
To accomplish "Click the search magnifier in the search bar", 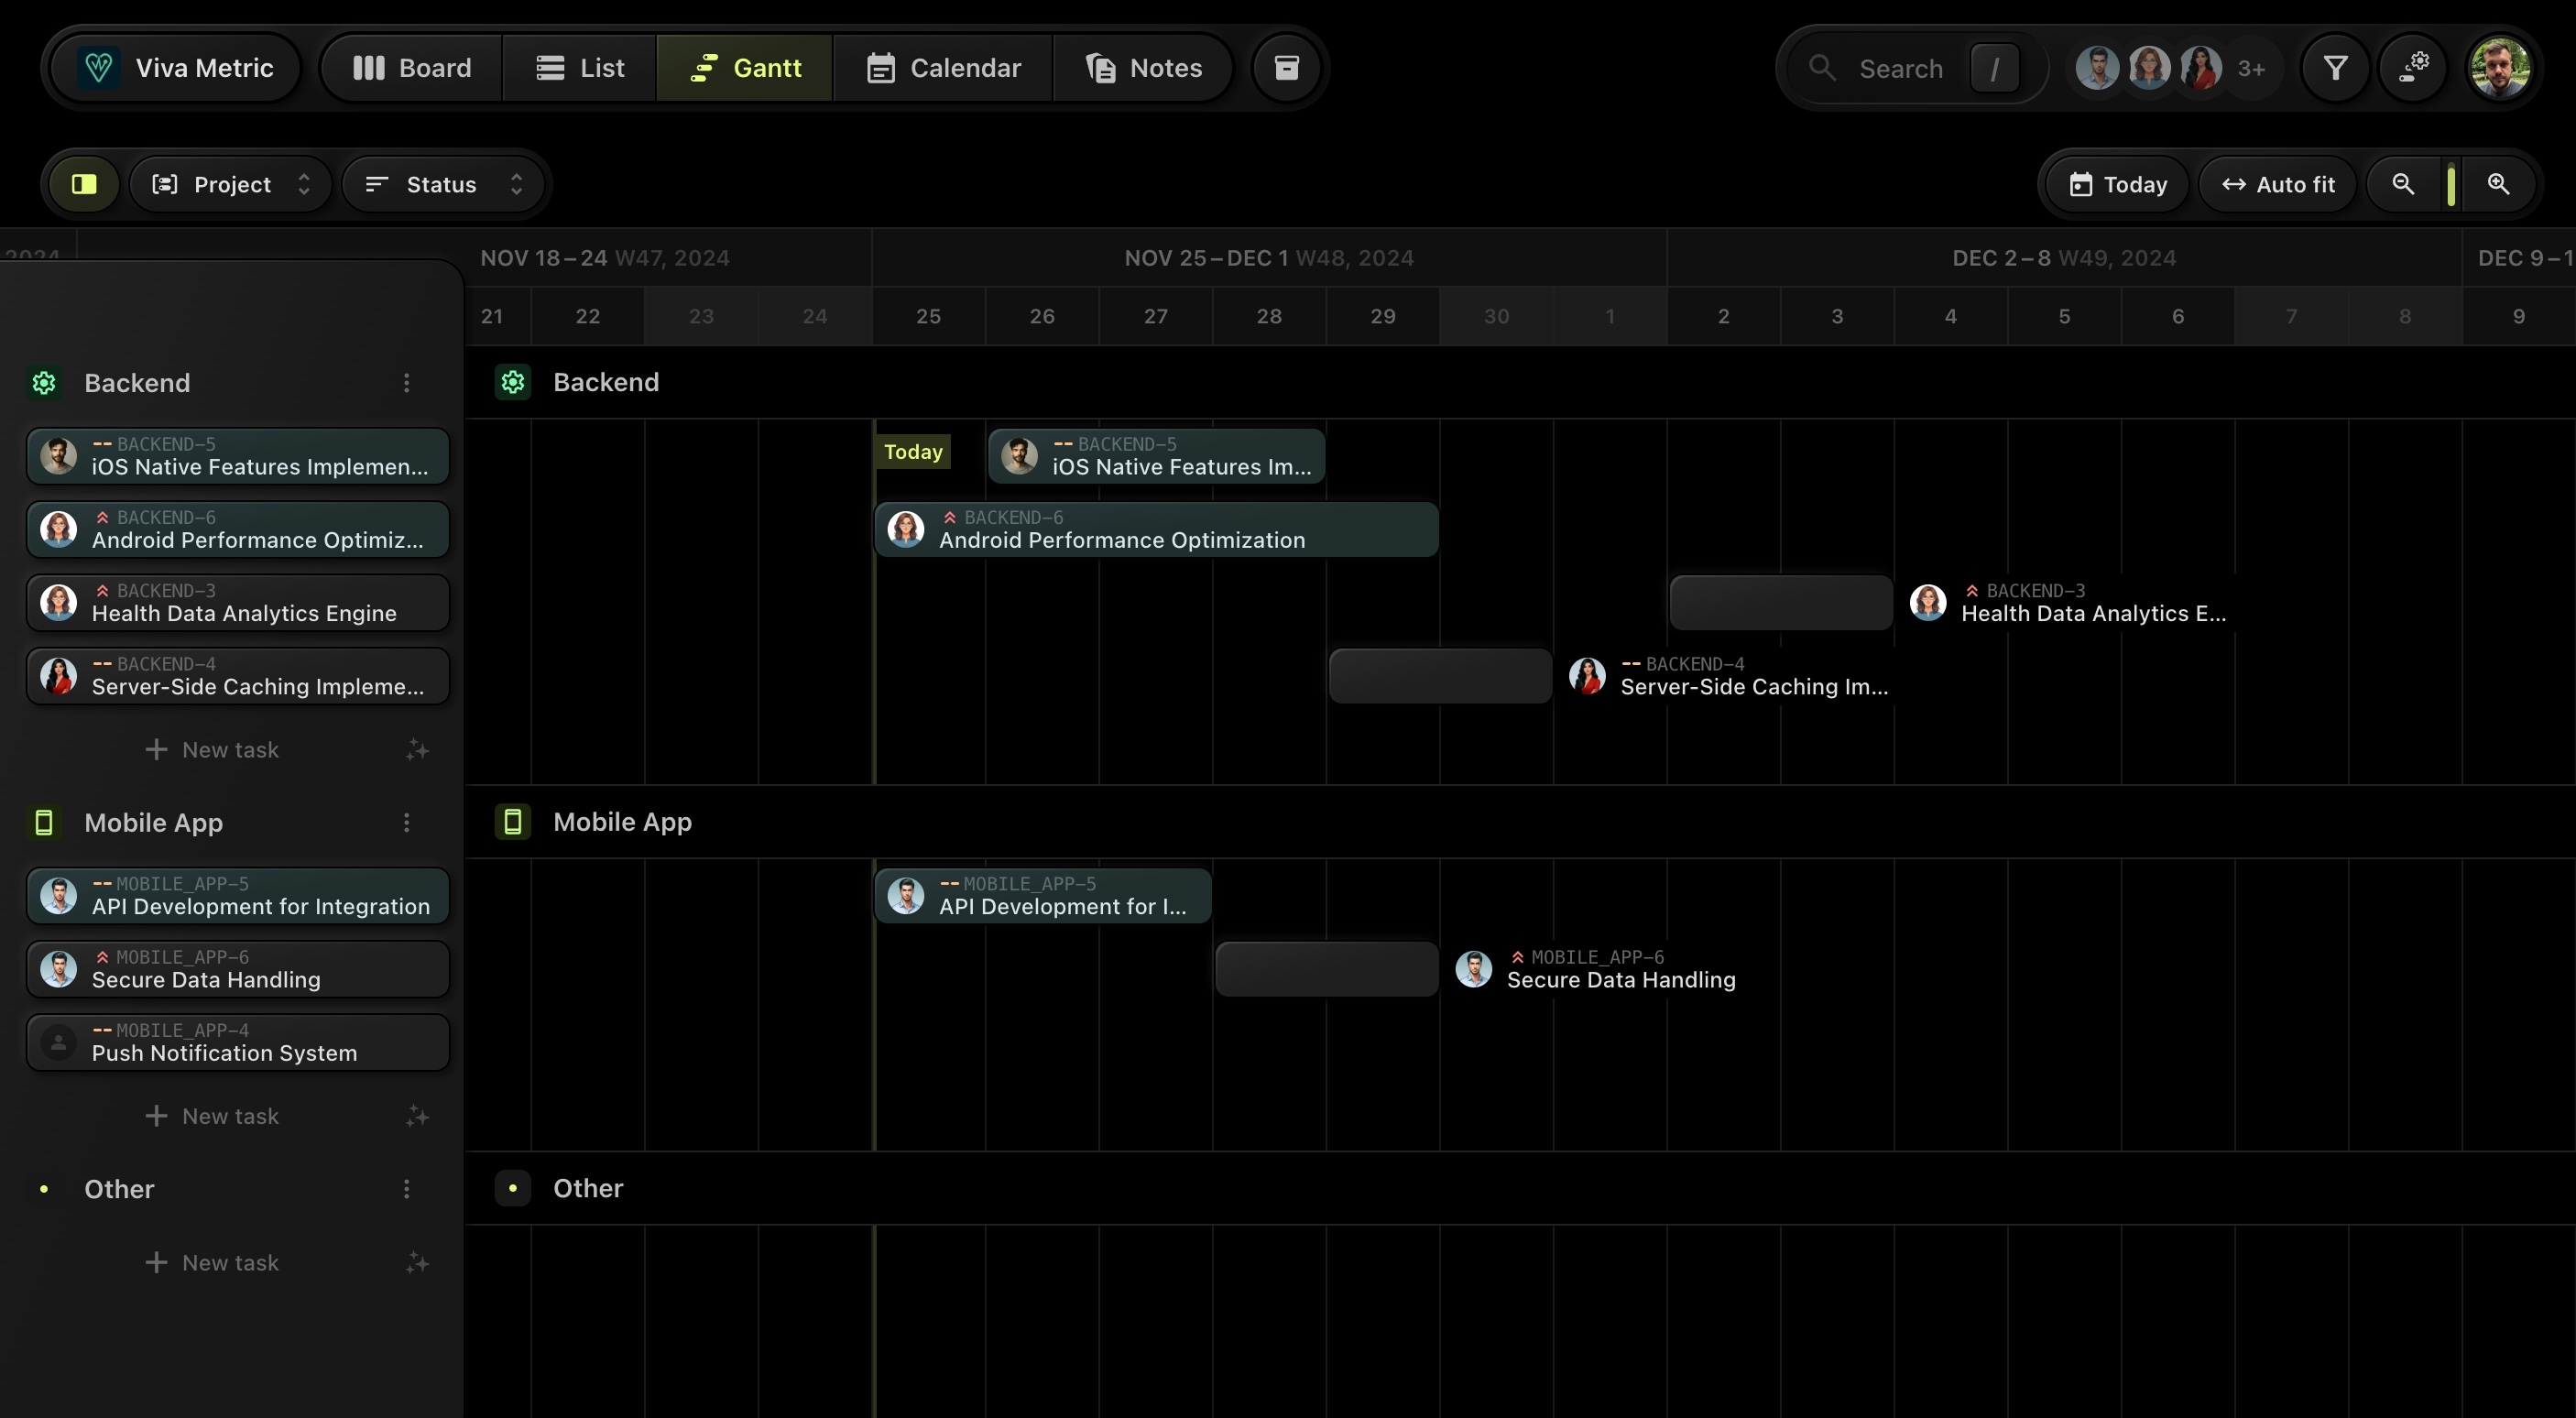I will [1822, 67].
